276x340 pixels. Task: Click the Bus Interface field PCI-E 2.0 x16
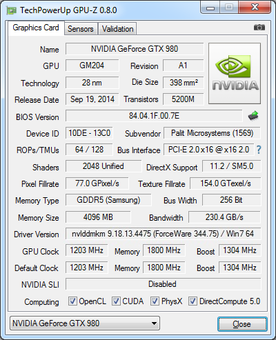tap(208, 150)
